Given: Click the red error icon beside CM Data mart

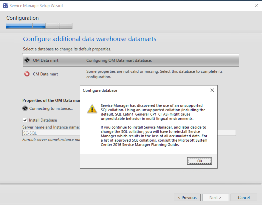Looking at the screenshot, I should pyautogui.click(x=27, y=74).
